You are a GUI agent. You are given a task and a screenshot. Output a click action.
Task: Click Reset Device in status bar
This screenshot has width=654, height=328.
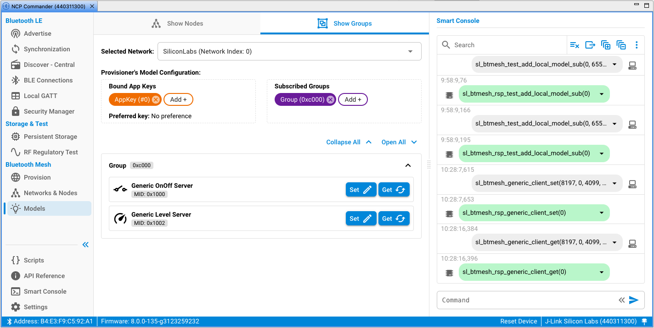coord(519,321)
